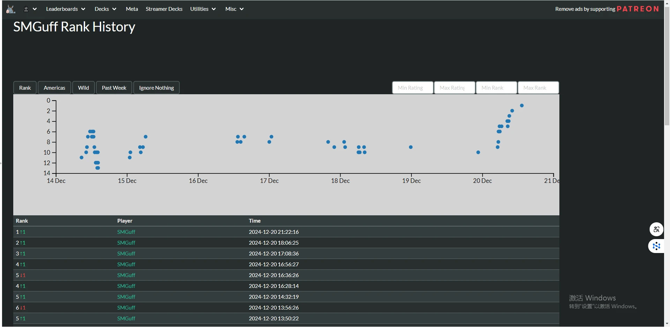Open the Streamer Decks page
Screen dimensions: 670x327
click(x=164, y=9)
